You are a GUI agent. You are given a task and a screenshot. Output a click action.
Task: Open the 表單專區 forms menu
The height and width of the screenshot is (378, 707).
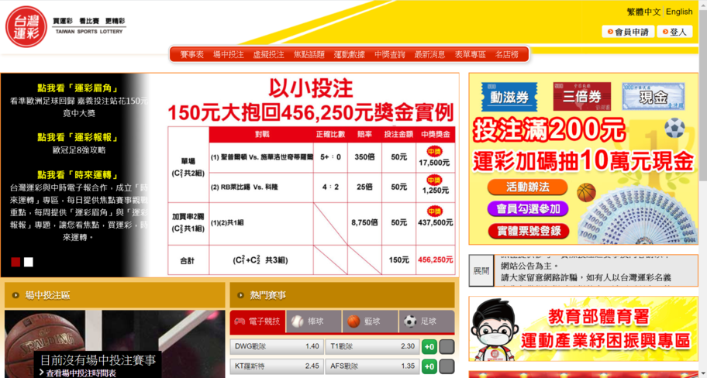tap(470, 55)
